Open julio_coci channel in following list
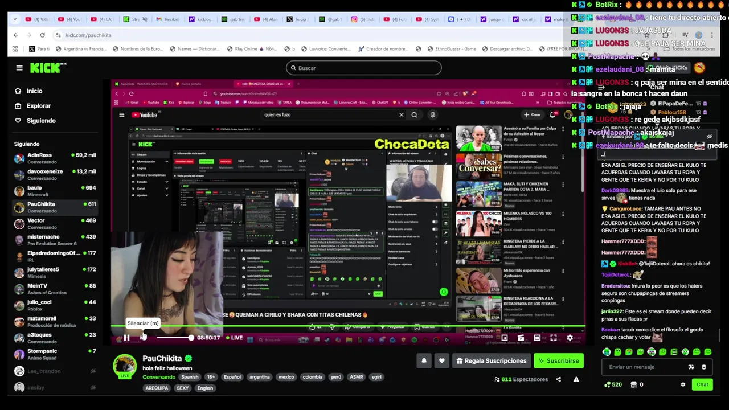729x410 pixels. tap(55, 305)
